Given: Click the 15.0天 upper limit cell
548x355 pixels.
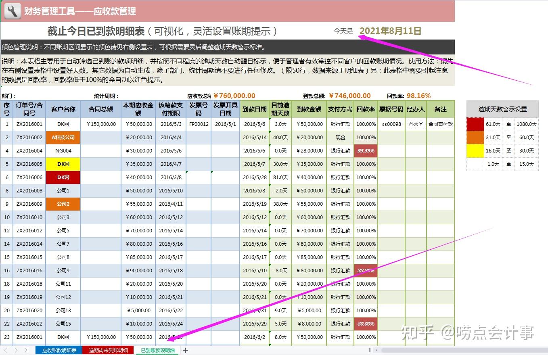Looking at the screenshot, I should (527, 164).
